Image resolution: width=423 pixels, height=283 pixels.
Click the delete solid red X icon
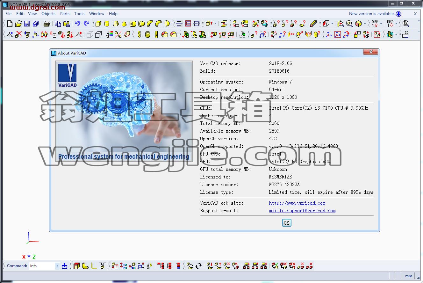coord(19,34)
